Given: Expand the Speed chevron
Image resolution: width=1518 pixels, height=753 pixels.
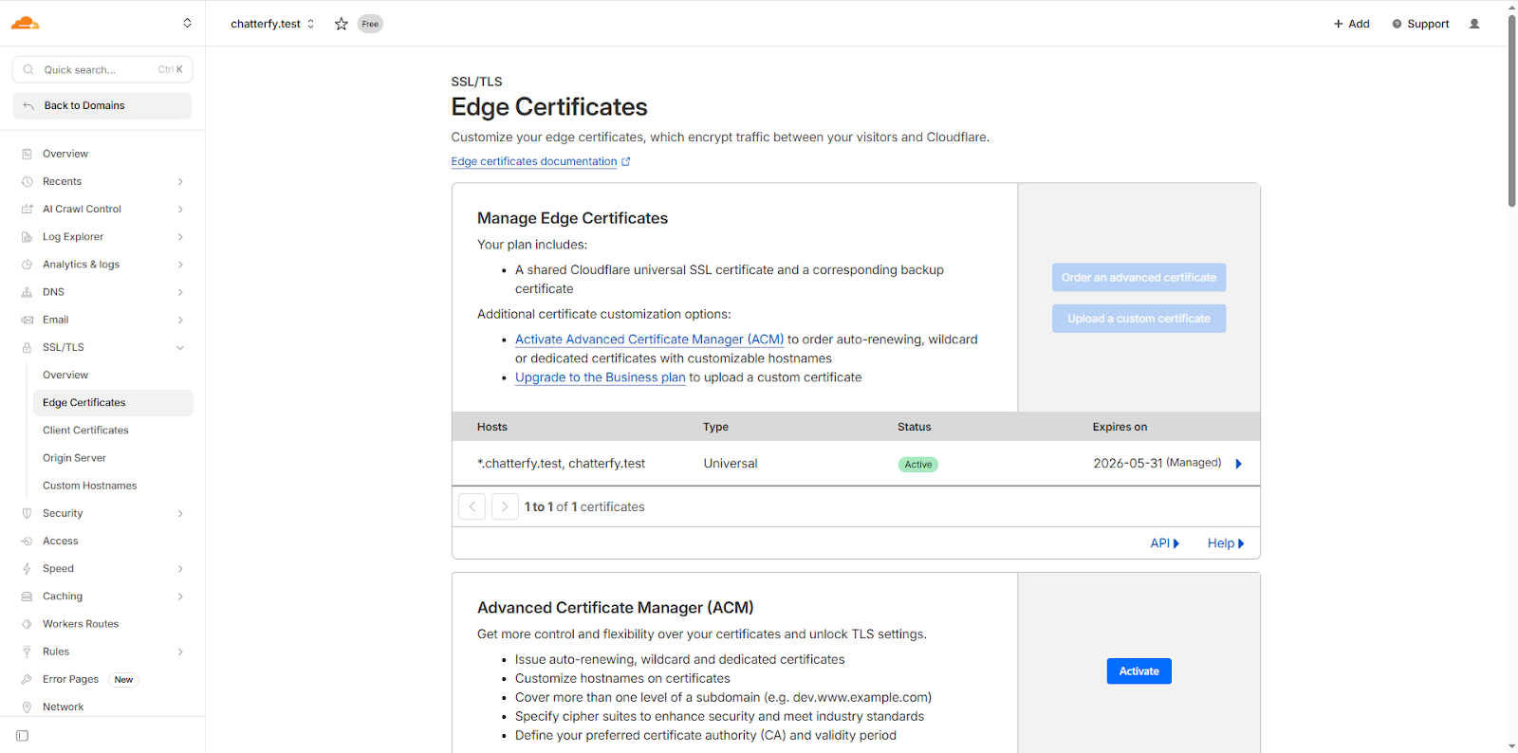Looking at the screenshot, I should click(180, 569).
